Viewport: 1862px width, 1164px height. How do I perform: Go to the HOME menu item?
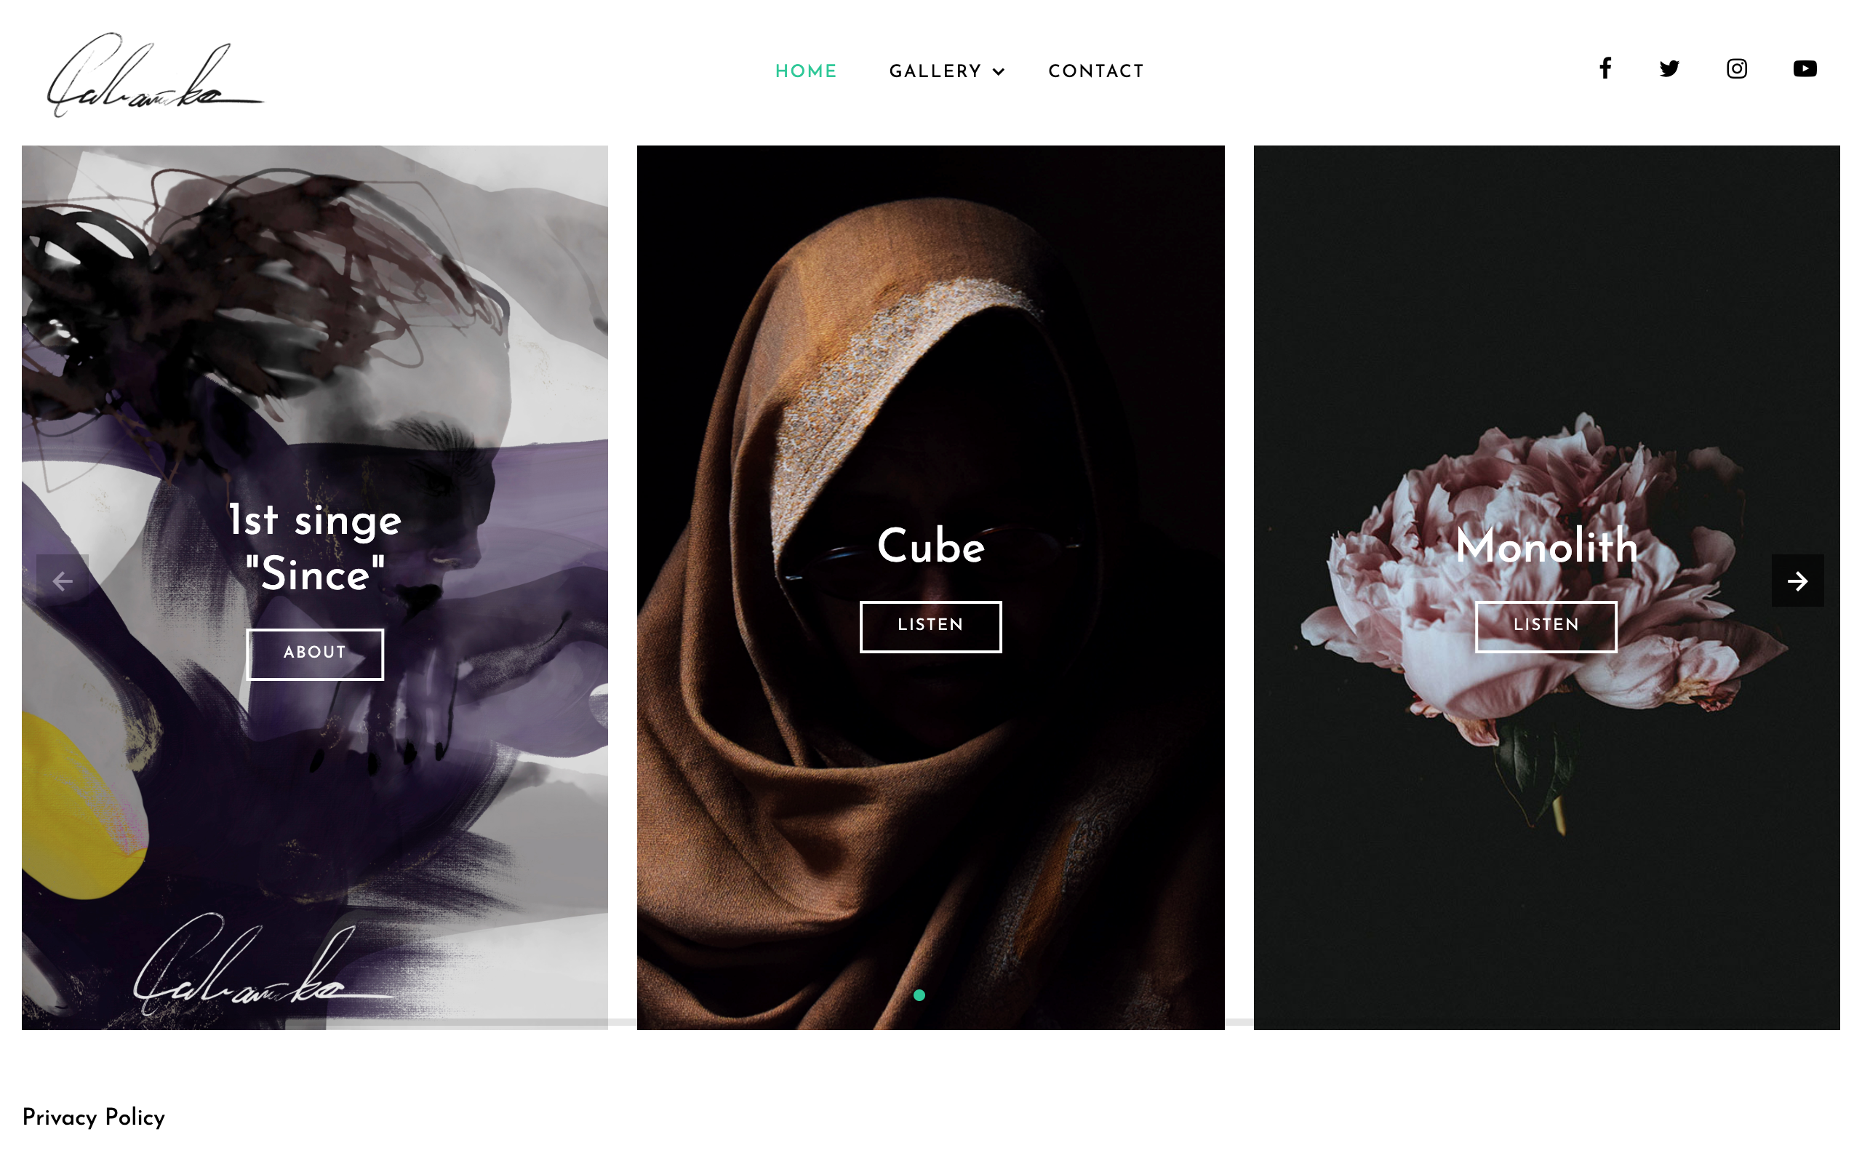click(806, 71)
